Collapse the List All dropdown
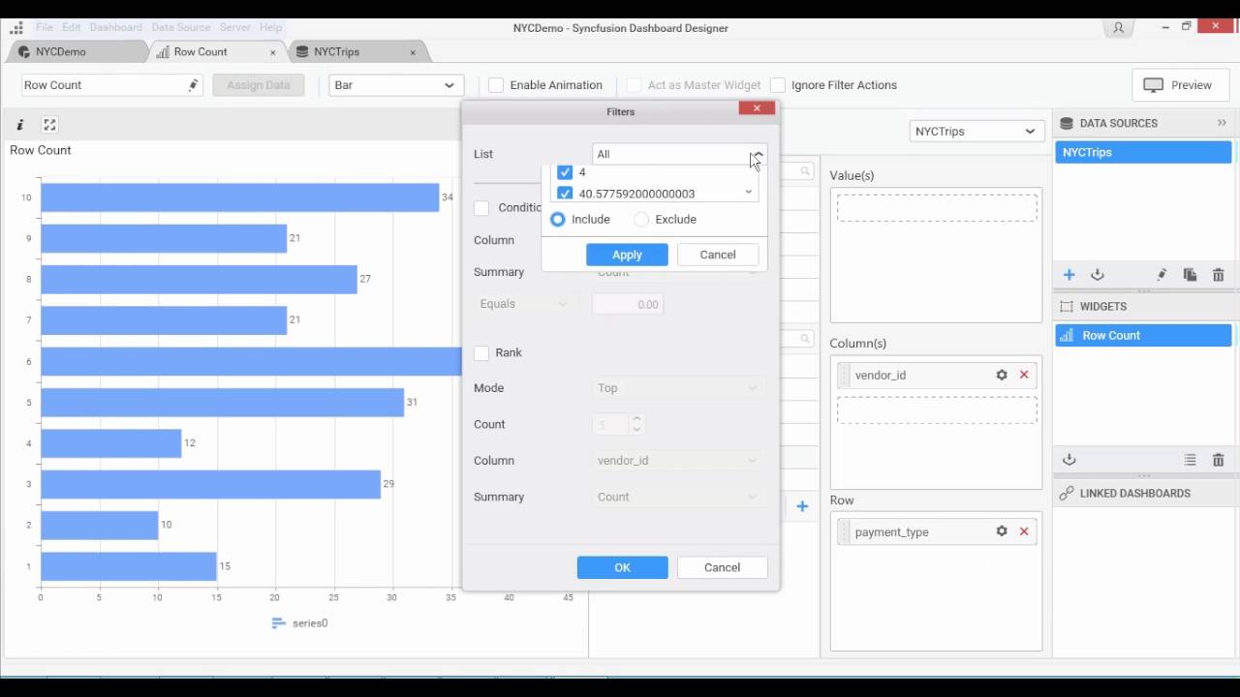1240x697 pixels. [x=758, y=155]
